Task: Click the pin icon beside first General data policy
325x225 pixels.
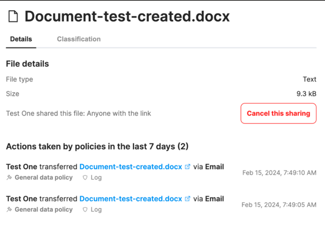Action: (9, 177)
